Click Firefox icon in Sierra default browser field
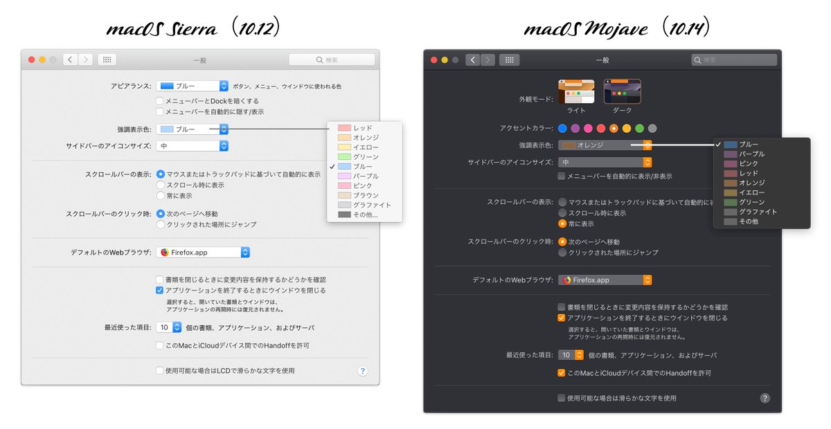Image resolution: width=831 pixels, height=429 pixels. pos(165,253)
